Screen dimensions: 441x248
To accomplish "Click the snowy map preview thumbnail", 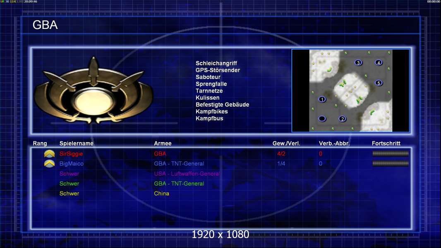I will (351, 91).
